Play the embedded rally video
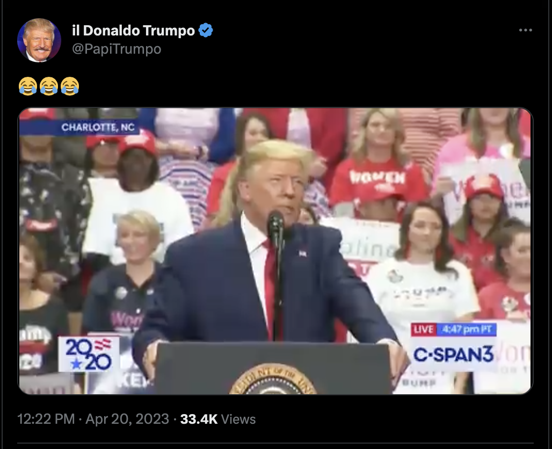Image resolution: width=552 pixels, height=449 pixels. pos(275,251)
